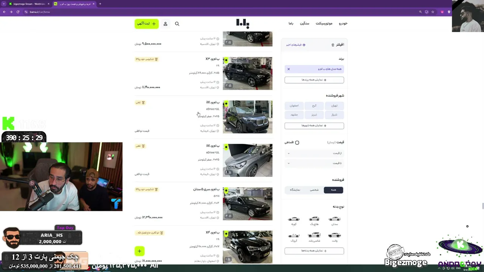Open فیلترهای اخیر recent filters link
This screenshot has width=484, height=272.
[296, 45]
